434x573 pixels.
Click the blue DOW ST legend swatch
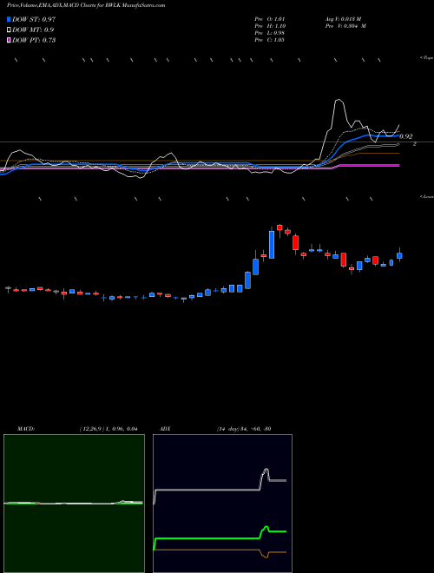point(9,19)
